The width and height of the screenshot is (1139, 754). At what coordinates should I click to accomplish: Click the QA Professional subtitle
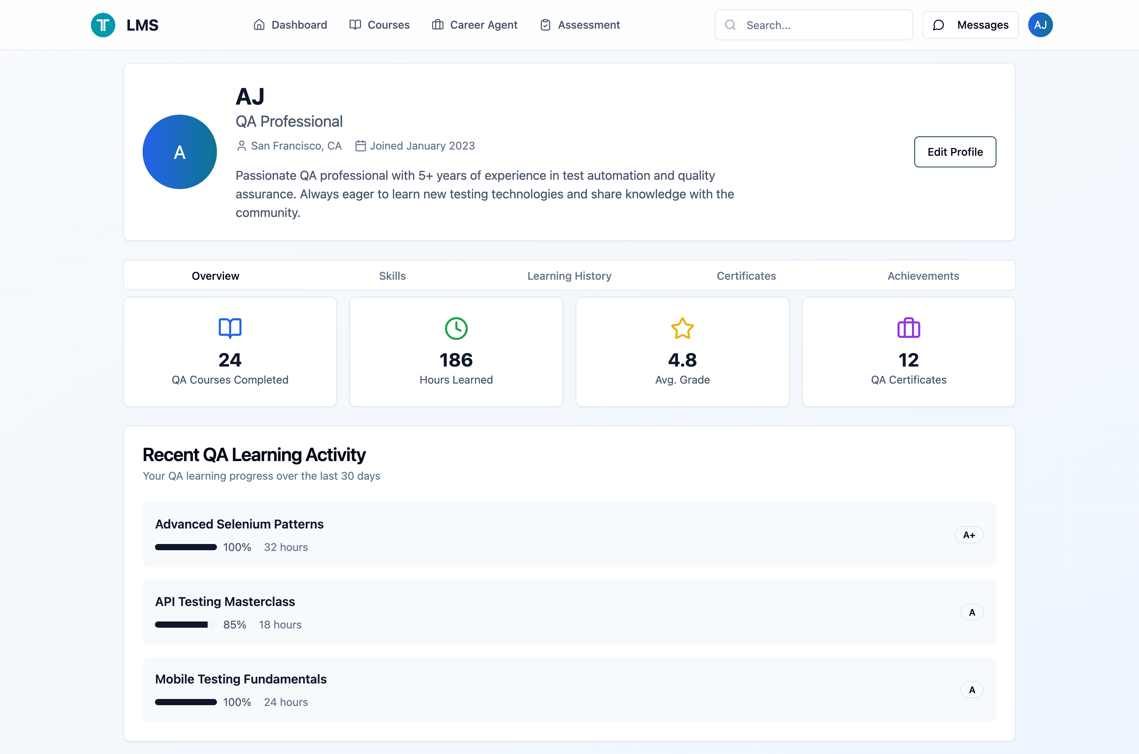pos(289,121)
